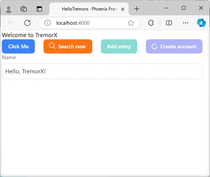Click the localhost:4000 address bar

pyautogui.click(x=89, y=23)
